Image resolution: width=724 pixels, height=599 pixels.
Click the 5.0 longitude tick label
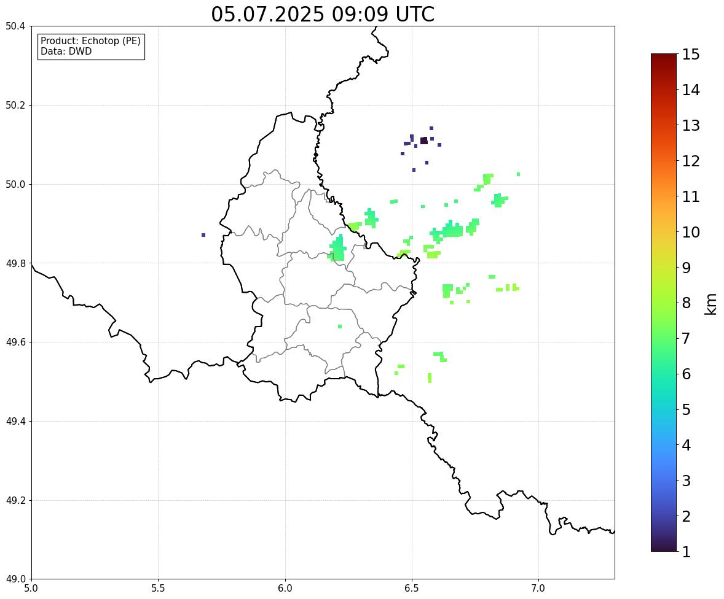pyautogui.click(x=31, y=589)
